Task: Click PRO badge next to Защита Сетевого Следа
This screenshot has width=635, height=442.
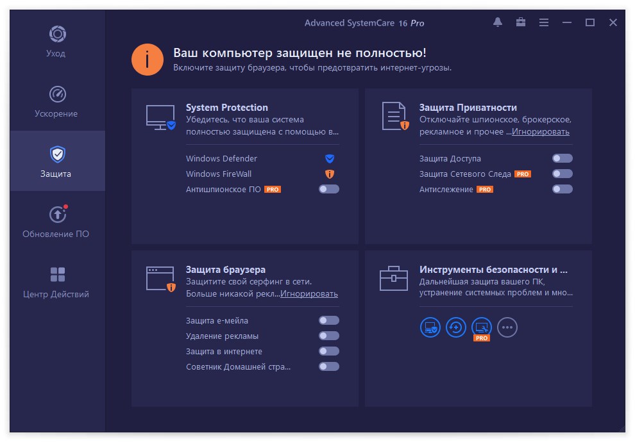Action: [x=523, y=174]
